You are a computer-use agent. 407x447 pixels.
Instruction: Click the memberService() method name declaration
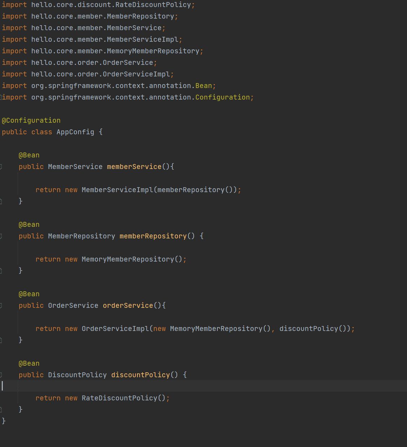tap(134, 167)
